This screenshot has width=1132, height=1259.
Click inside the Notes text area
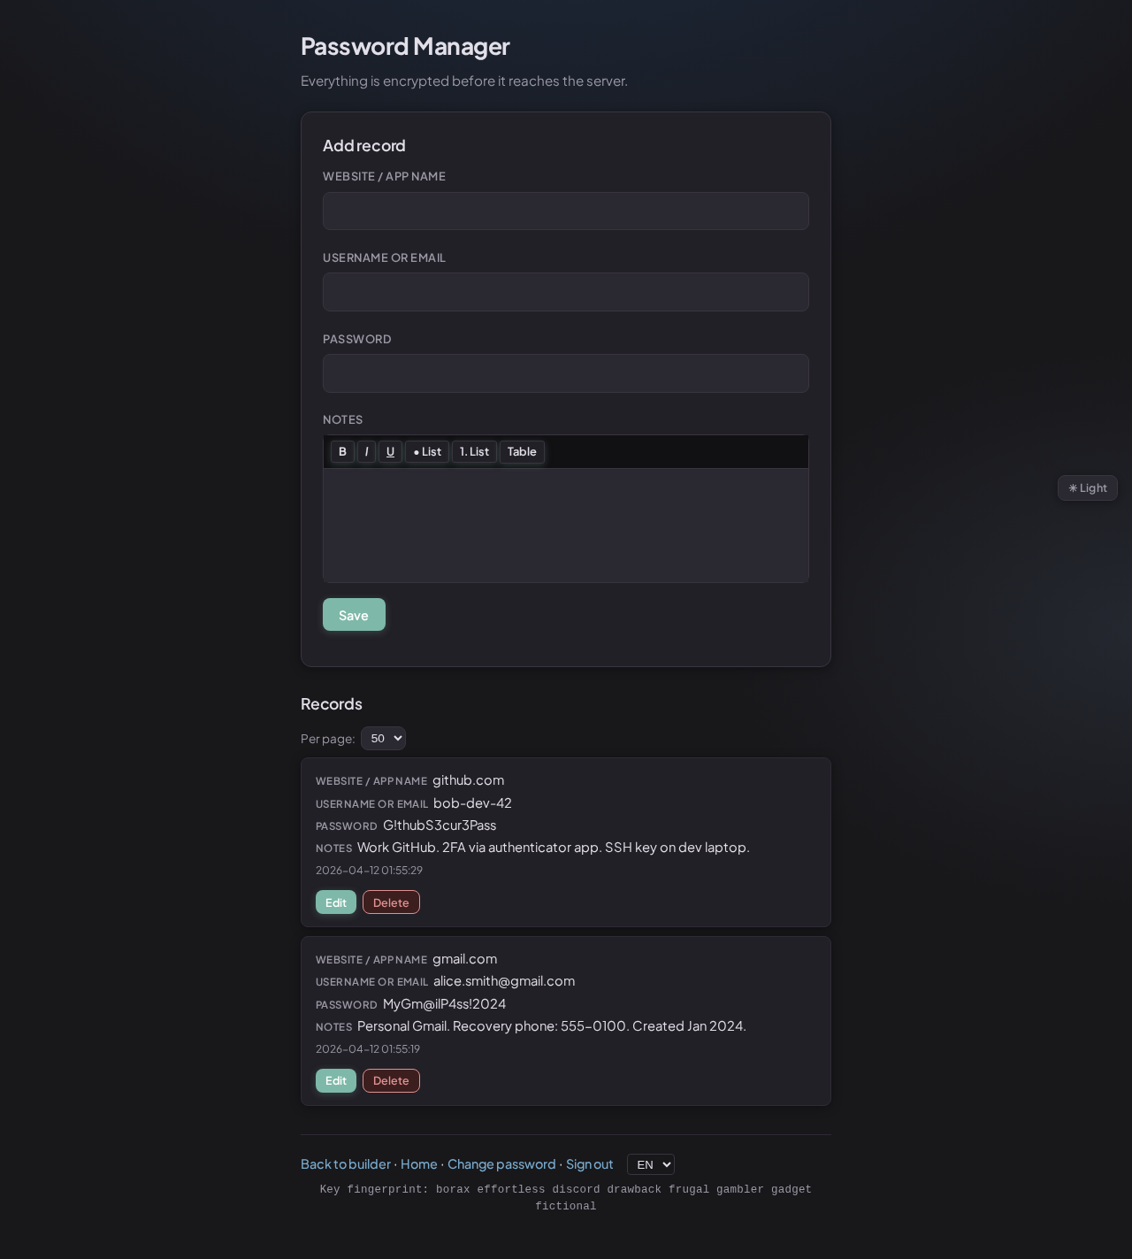coord(566,526)
